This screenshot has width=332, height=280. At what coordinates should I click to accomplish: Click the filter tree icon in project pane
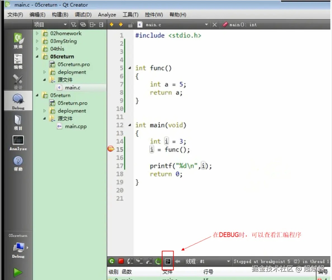click(74, 25)
